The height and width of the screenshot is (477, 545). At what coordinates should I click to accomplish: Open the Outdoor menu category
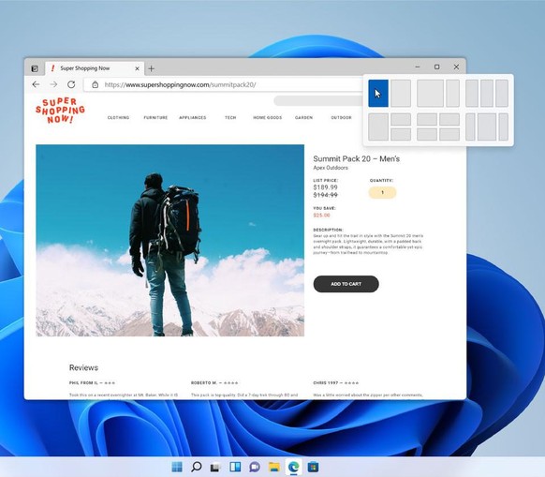tap(341, 117)
